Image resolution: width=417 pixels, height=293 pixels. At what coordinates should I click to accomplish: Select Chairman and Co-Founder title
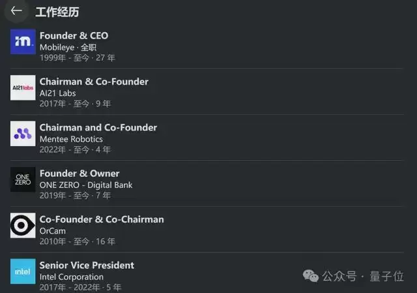click(x=98, y=127)
